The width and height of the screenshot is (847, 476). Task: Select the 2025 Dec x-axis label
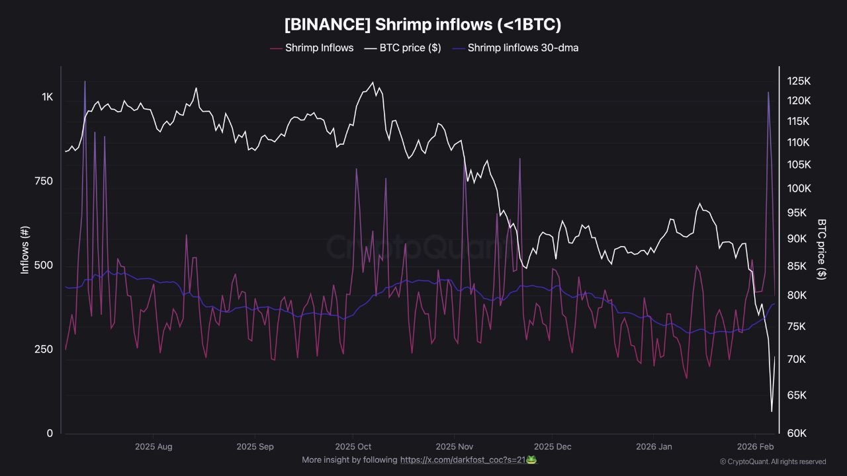coord(553,447)
